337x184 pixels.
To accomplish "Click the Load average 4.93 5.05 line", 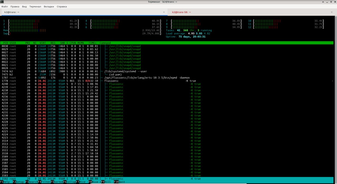I will pos(188,33).
